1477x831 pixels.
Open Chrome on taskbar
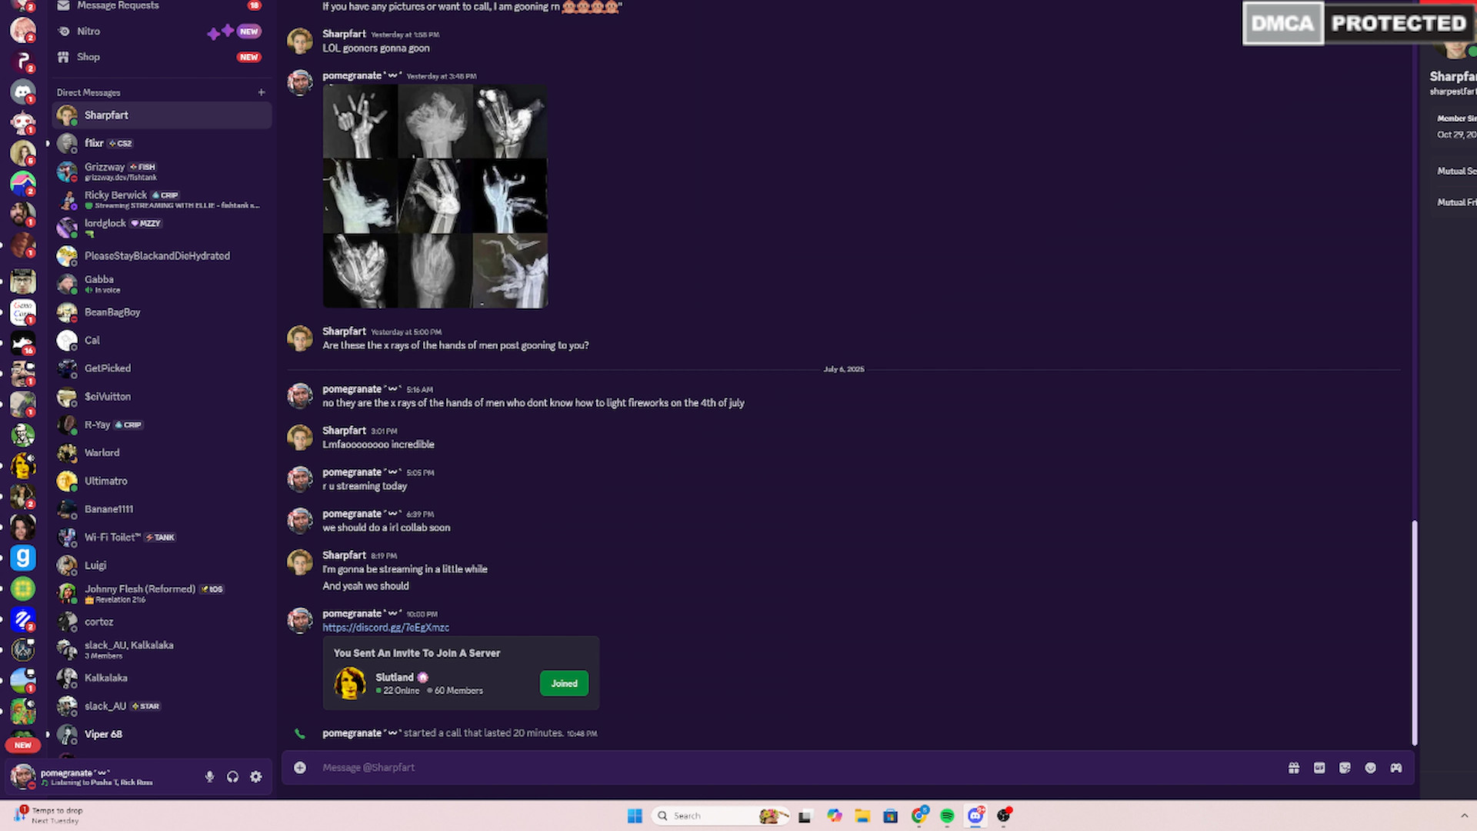[x=919, y=816]
